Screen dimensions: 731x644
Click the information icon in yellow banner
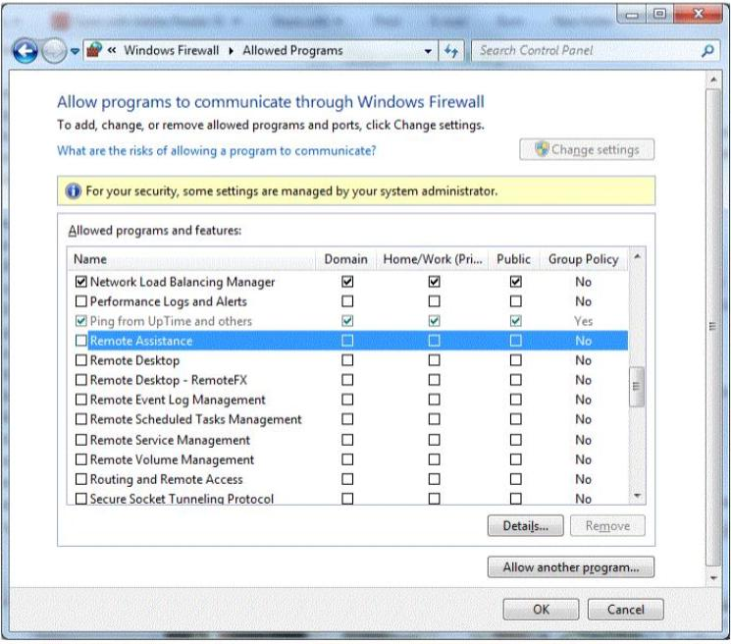pyautogui.click(x=72, y=191)
